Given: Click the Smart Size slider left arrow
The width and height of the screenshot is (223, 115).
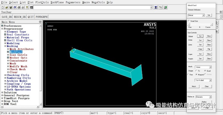Looking at the screenshot, I should pos(189,24).
